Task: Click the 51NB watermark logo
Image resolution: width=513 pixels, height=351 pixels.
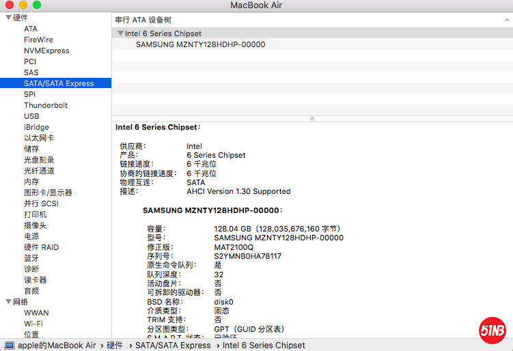Action: point(492,330)
